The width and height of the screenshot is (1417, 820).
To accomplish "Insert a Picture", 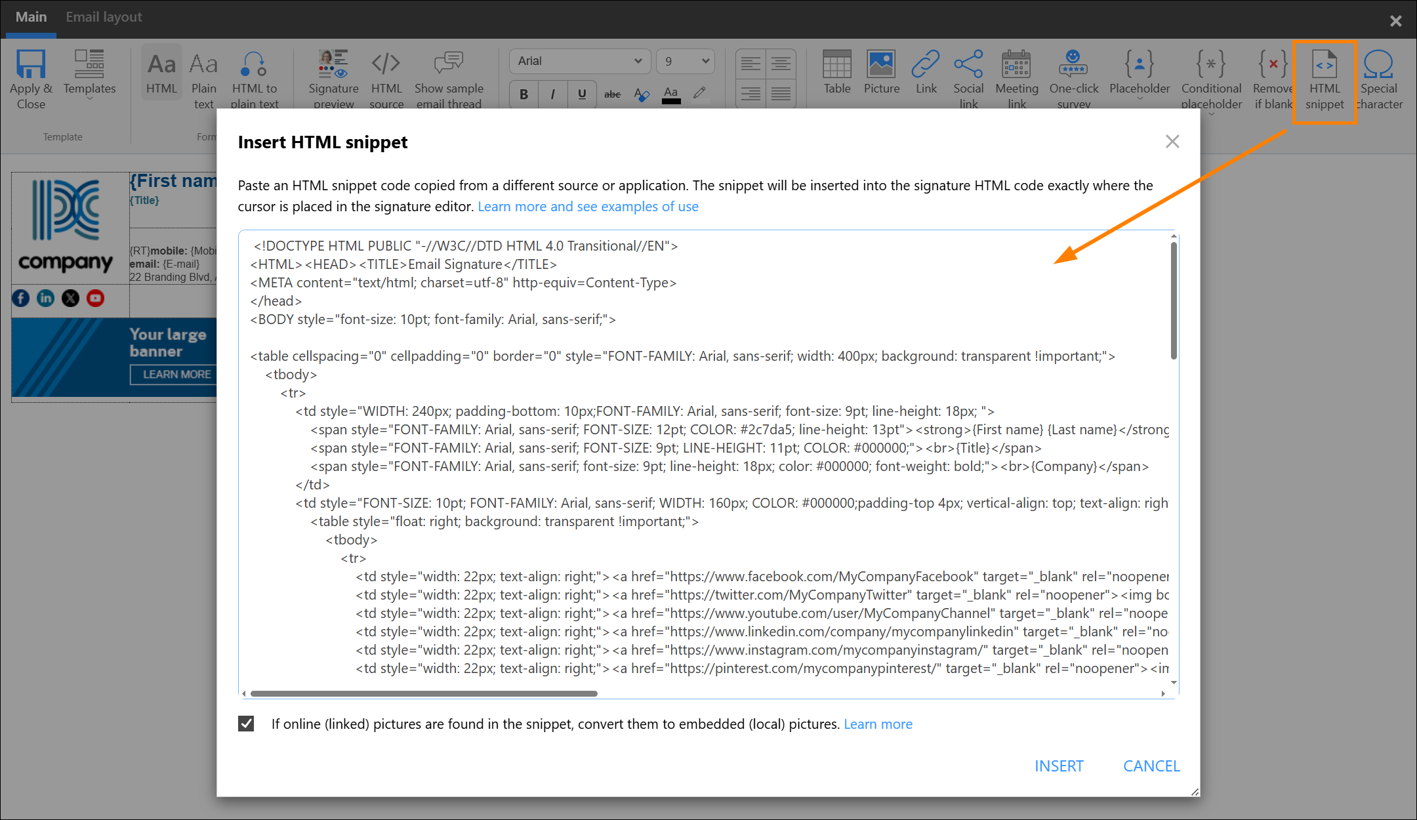I will coord(881,72).
